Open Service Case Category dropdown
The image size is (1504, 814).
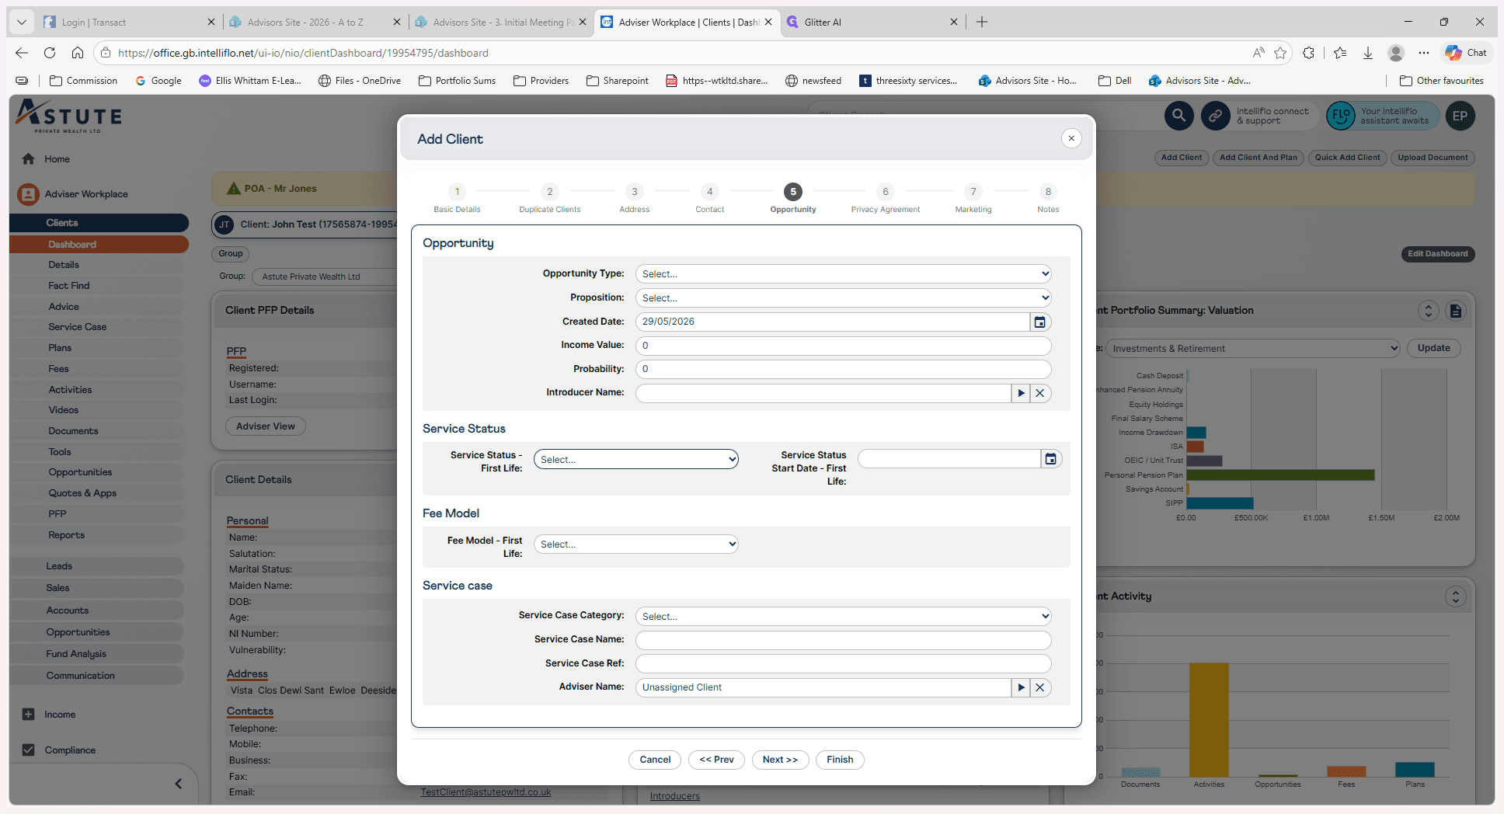[844, 617]
